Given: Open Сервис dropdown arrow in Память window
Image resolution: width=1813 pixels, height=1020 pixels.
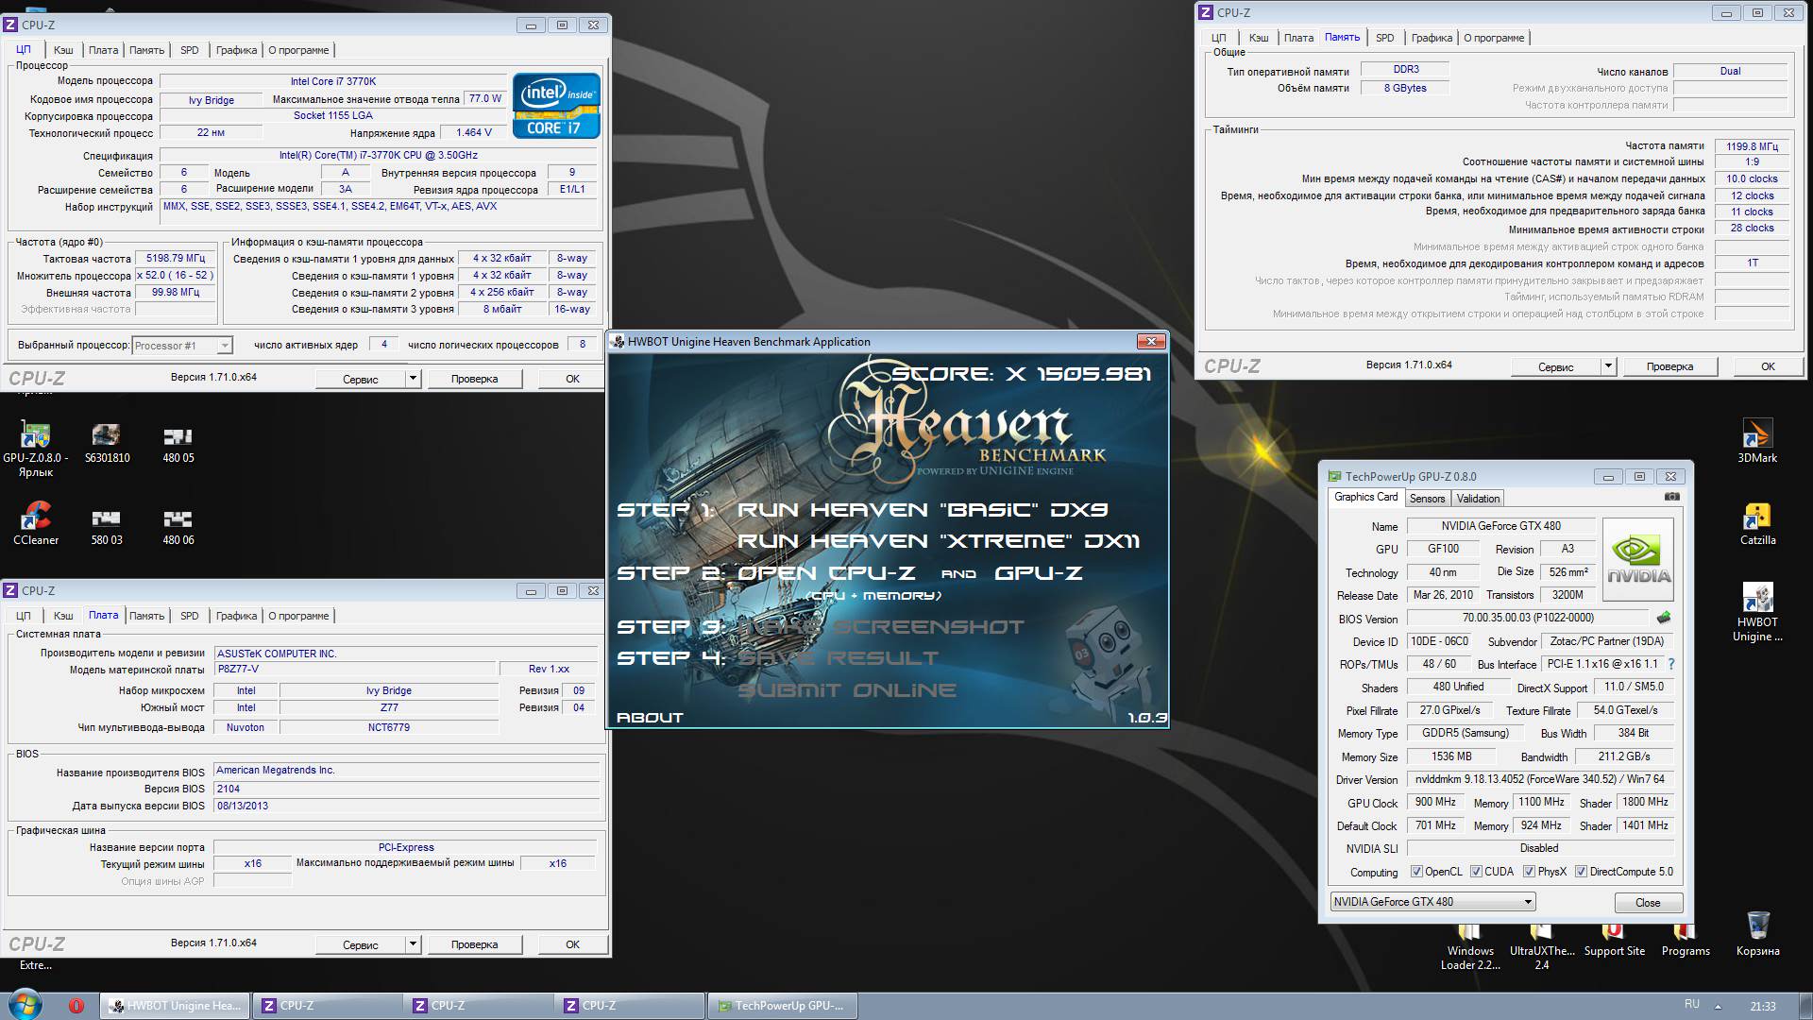Looking at the screenshot, I should click(1608, 366).
